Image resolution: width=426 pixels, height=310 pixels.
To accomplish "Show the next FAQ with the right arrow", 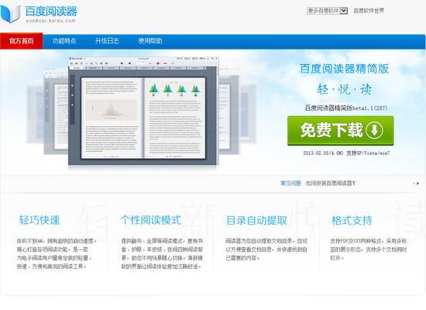I will 417,184.
